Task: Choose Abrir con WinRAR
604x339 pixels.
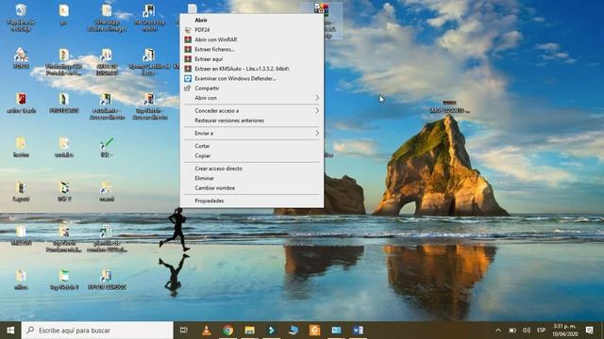Action: [x=252, y=40]
